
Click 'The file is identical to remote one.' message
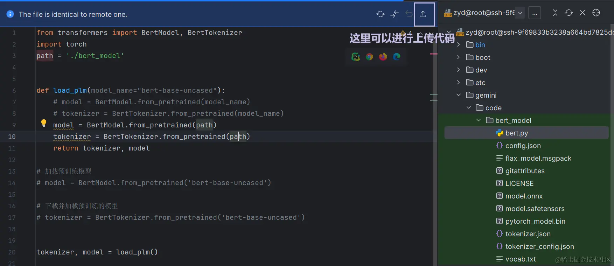[73, 14]
